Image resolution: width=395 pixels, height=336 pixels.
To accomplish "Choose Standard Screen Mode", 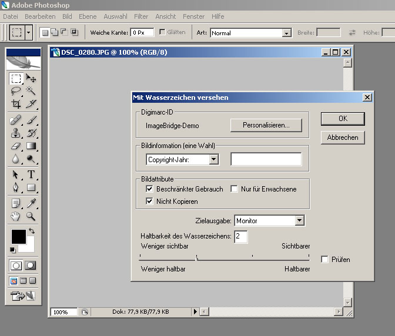I will click(14, 281).
